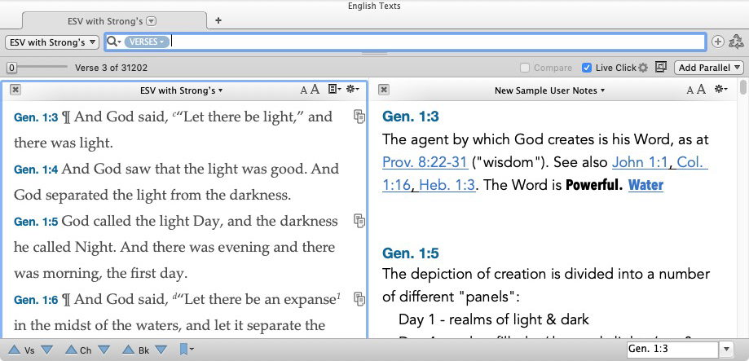Adjust the verse position slider
This screenshot has width=749, height=361.
[11, 68]
